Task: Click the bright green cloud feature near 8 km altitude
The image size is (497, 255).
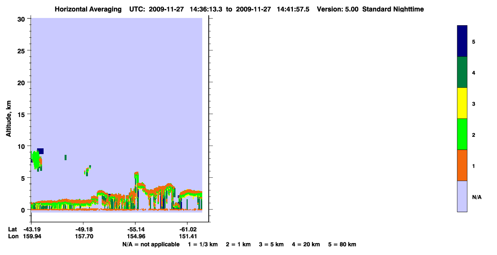Action: click(36, 159)
